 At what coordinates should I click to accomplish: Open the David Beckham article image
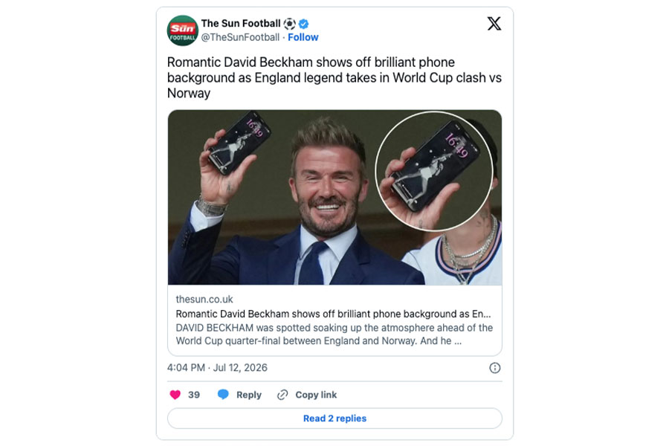click(334, 197)
